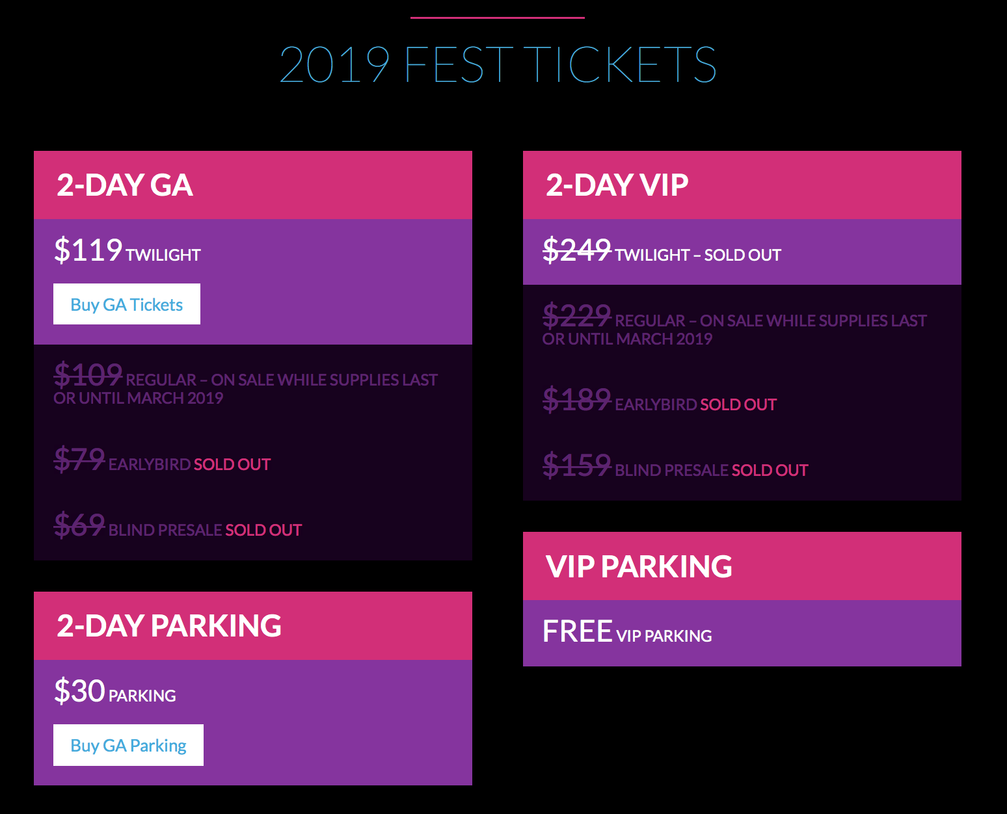Click the $79 Earlybird GA price
The width and height of the screenshot is (1007, 814).
click(162, 460)
